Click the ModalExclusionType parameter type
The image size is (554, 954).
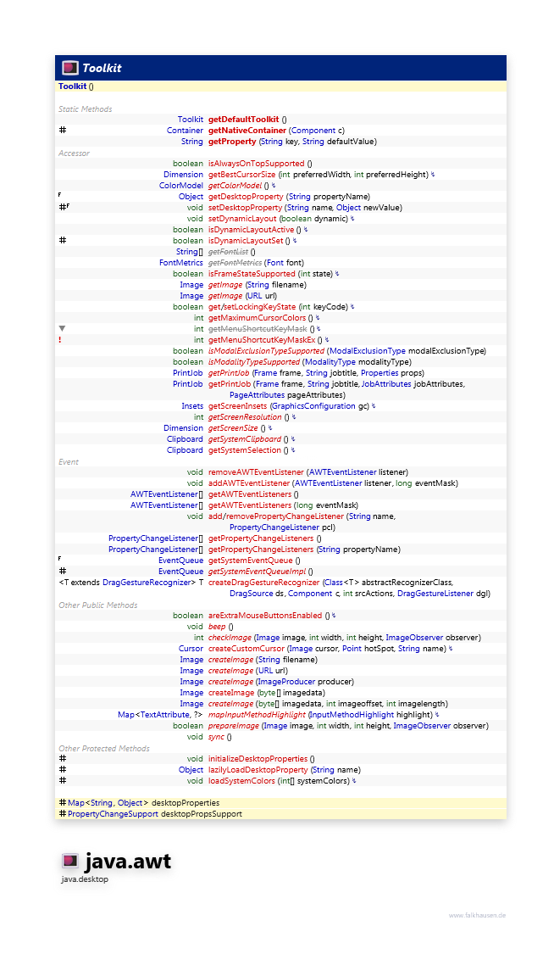[x=368, y=351]
